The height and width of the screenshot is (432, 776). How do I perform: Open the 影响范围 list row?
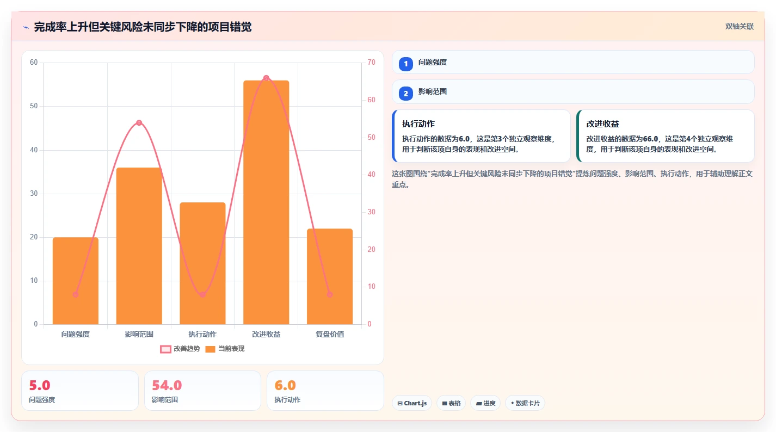pyautogui.click(x=573, y=91)
